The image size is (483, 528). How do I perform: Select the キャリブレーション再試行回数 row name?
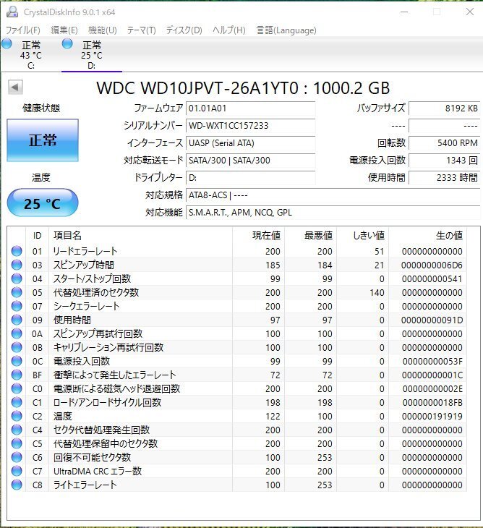click(x=108, y=347)
